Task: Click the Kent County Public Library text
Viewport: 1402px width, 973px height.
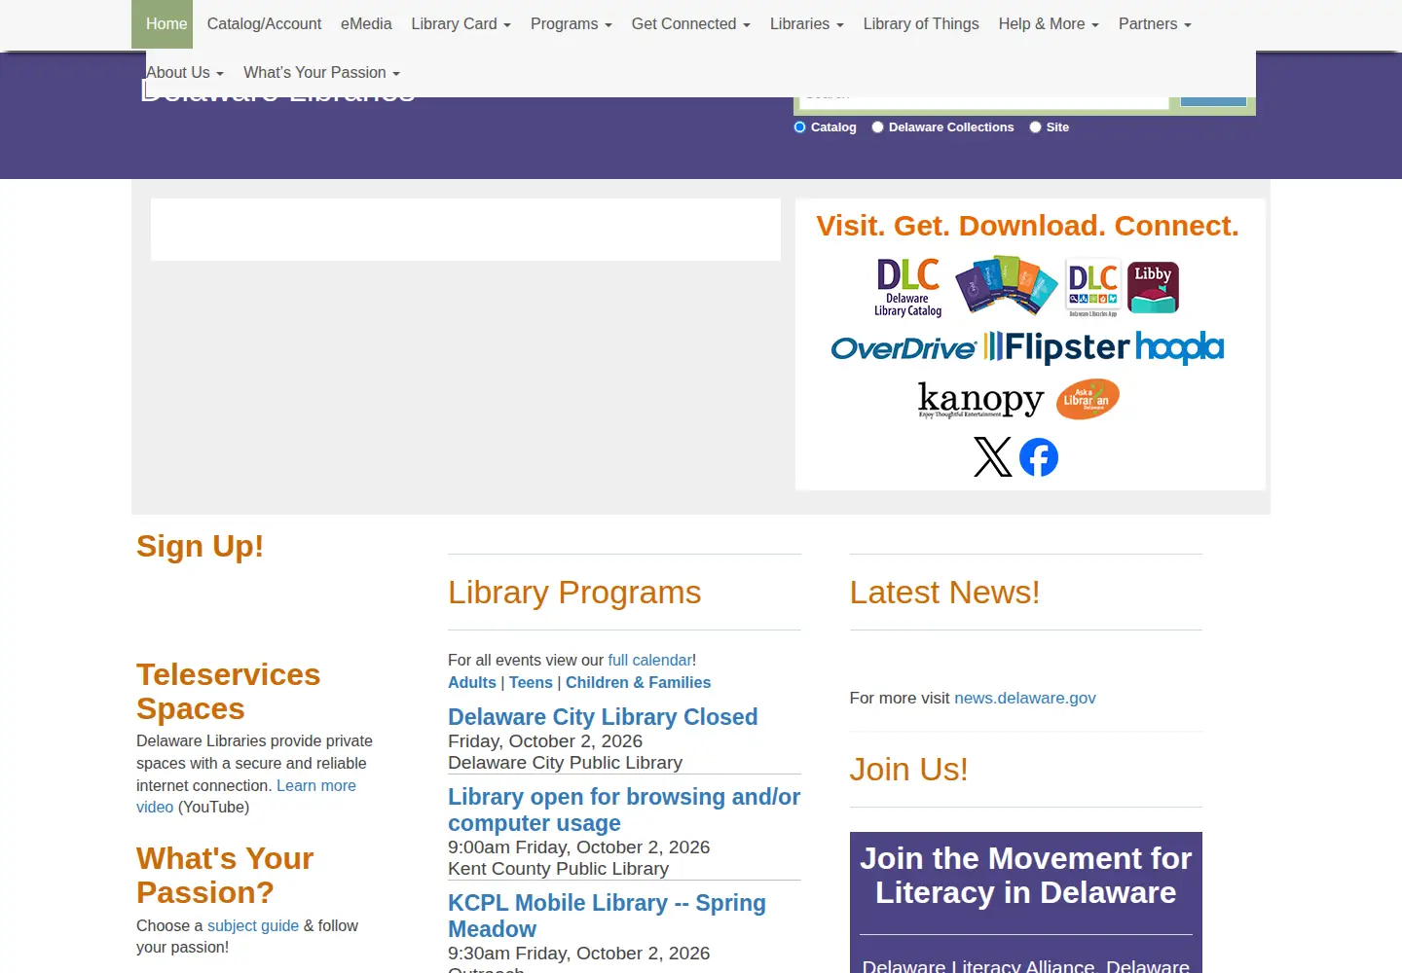Action: click(x=558, y=869)
